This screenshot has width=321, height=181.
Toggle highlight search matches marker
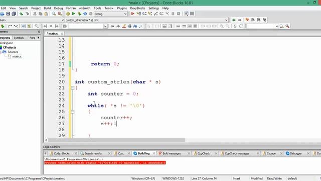(124, 26)
